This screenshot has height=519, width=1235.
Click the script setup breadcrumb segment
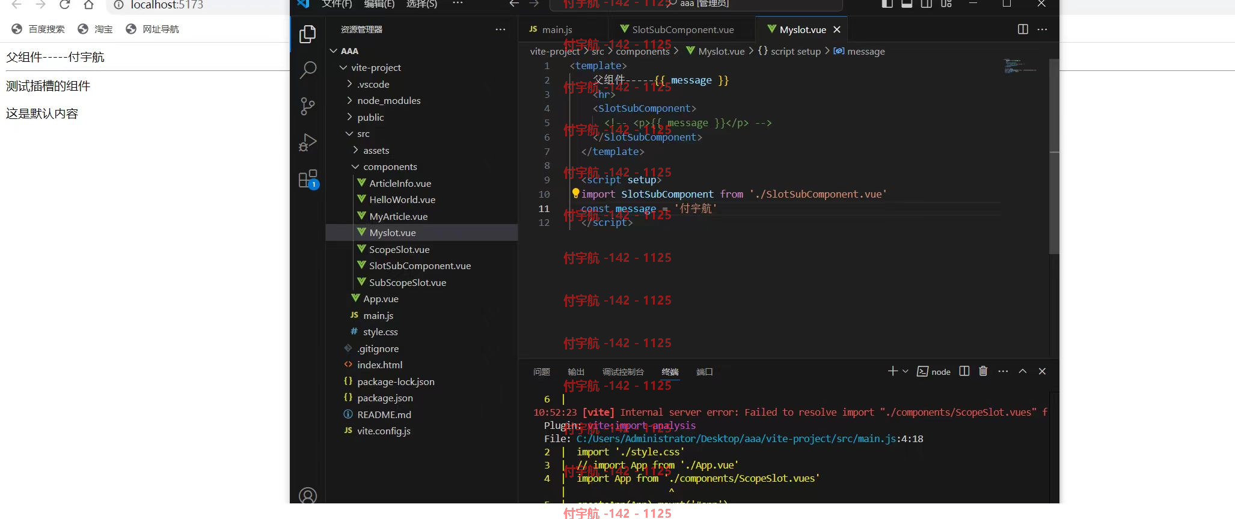point(789,51)
